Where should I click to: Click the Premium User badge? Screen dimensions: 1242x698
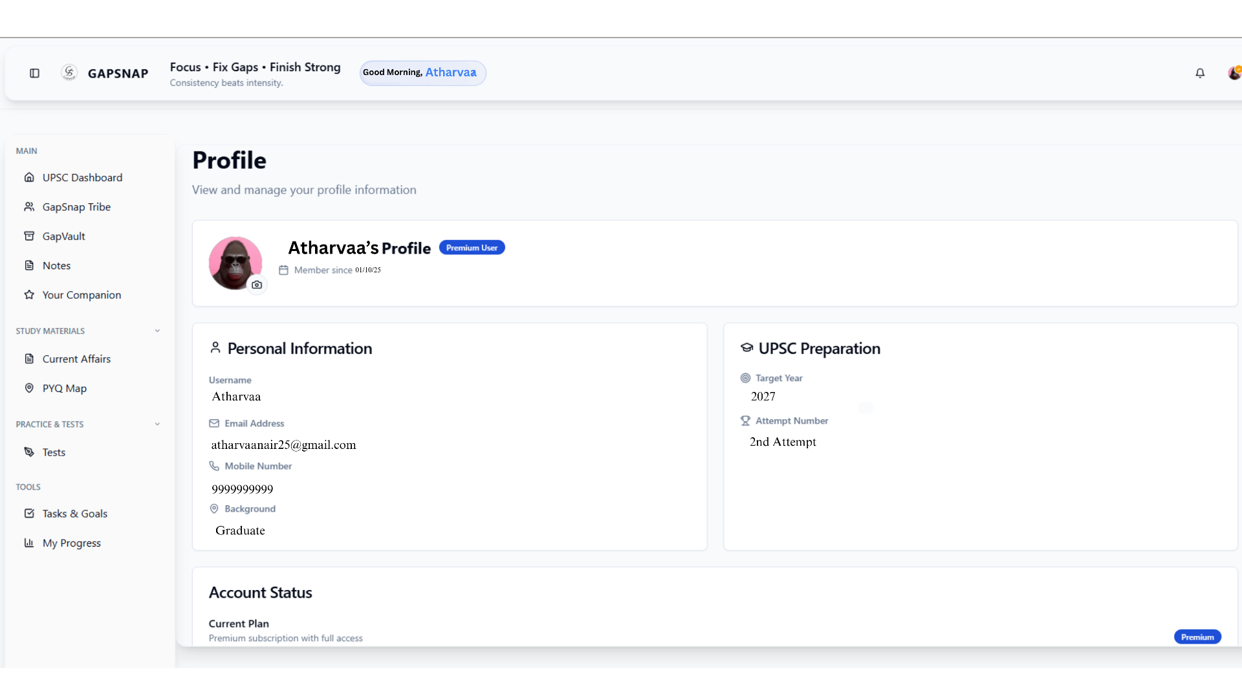click(472, 247)
